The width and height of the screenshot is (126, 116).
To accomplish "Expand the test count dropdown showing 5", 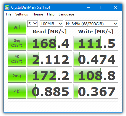I will point(33,24).
